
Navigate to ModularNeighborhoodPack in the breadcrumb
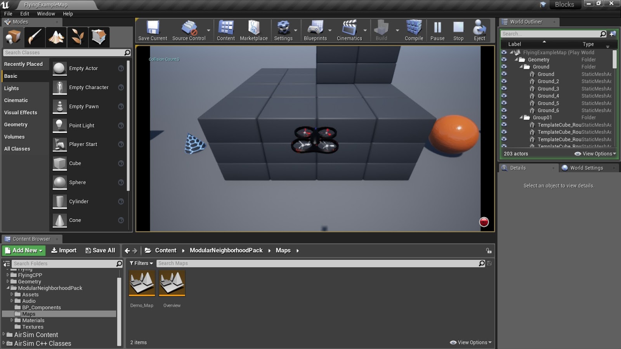[x=226, y=251]
